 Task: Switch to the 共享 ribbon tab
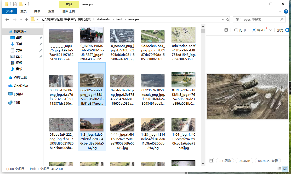(37, 11)
